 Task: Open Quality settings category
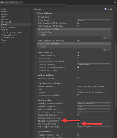coord(5,30)
